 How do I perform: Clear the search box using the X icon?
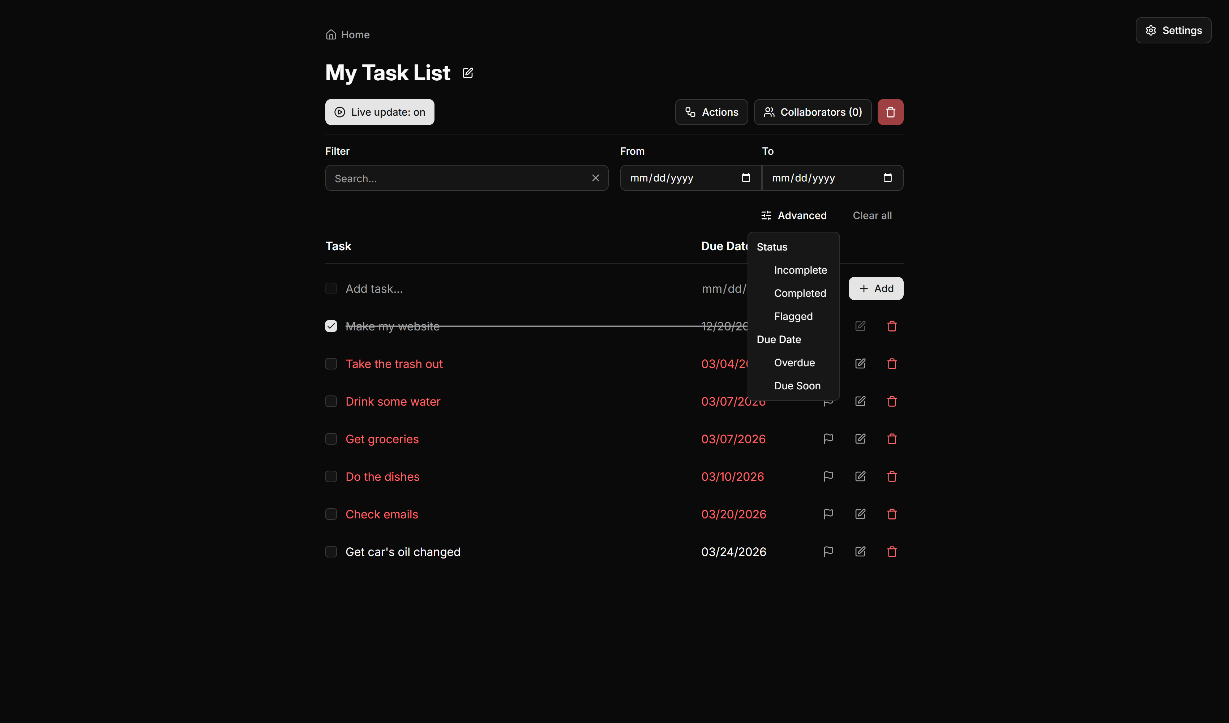click(595, 177)
